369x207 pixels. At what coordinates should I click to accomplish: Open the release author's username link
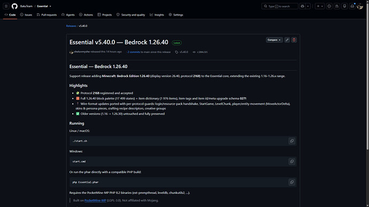pyautogui.click(x=82, y=52)
